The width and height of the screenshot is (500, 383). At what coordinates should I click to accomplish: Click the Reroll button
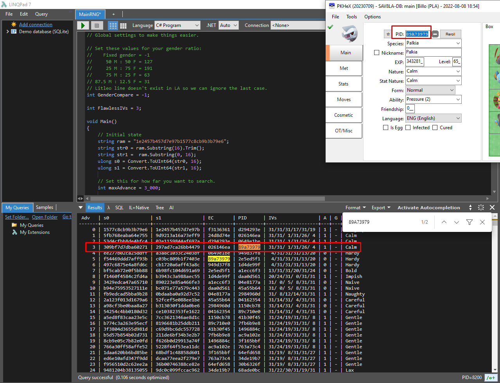click(x=450, y=34)
